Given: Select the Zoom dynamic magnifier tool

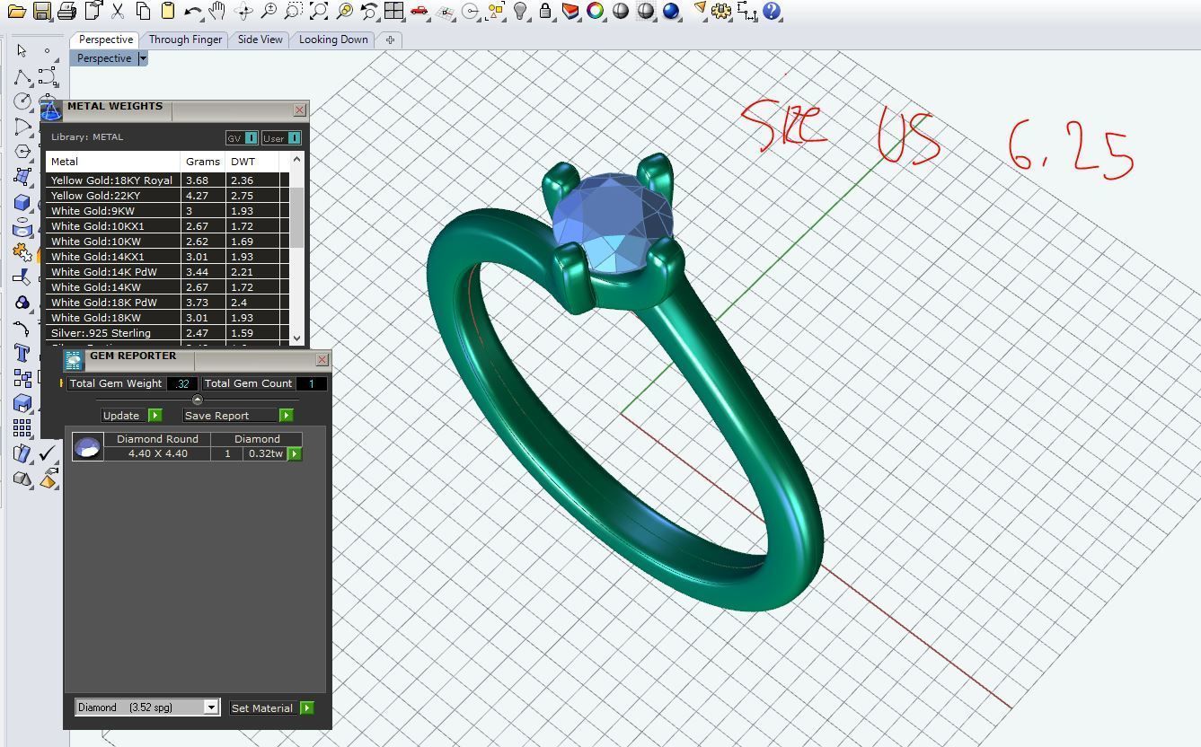Looking at the screenshot, I should pyautogui.click(x=268, y=12).
